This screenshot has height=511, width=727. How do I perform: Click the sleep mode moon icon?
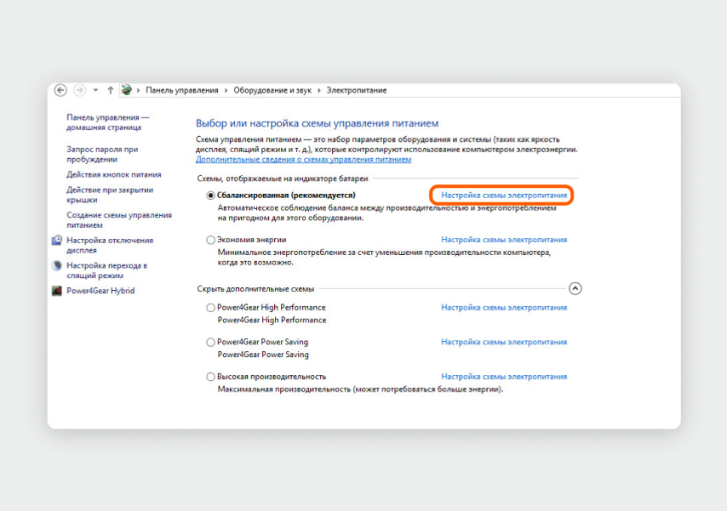(x=56, y=265)
